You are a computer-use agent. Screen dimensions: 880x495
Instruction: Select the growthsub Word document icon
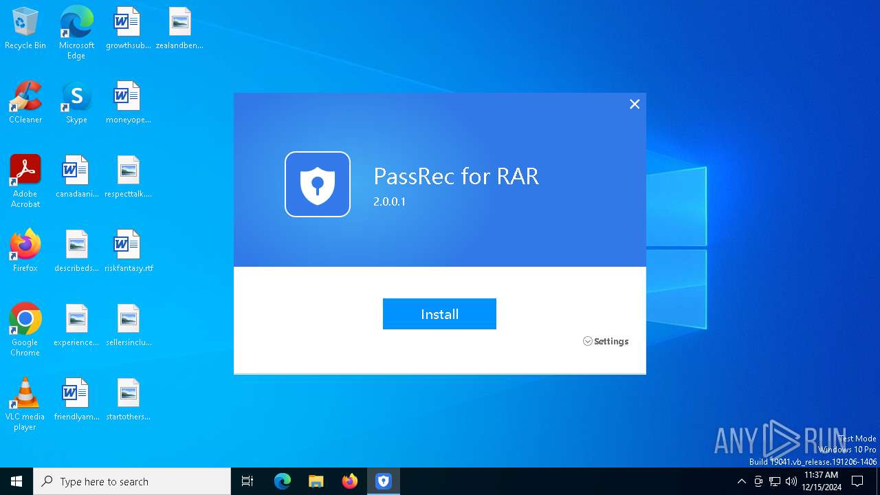pyautogui.click(x=128, y=29)
